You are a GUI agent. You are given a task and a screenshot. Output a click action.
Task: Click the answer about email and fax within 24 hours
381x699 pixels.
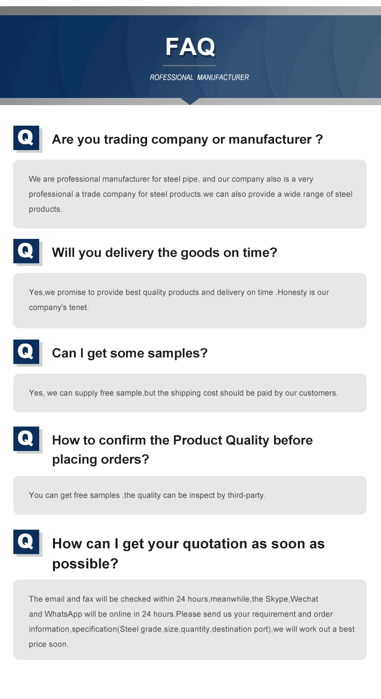191,621
